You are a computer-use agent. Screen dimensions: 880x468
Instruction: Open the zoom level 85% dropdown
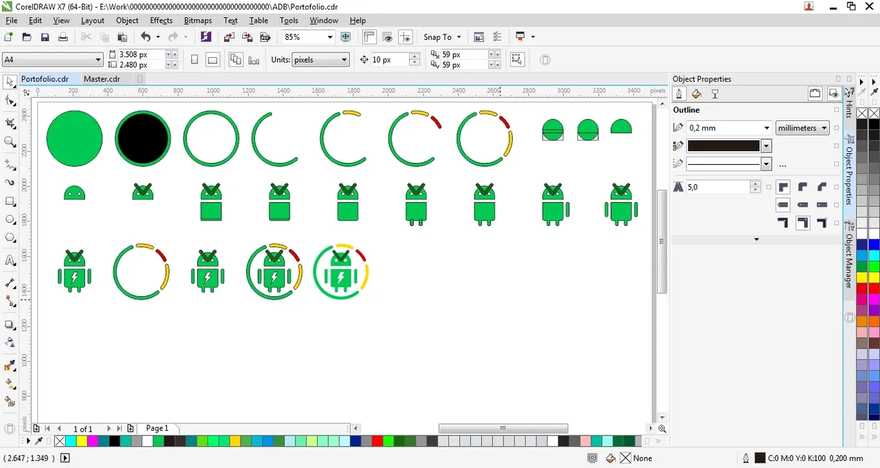[330, 37]
